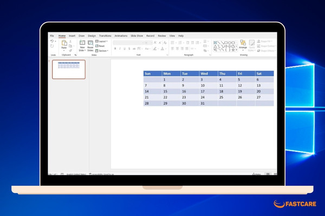Image resolution: width=325 pixels, height=216 pixels.
Task: Open the Section dropdown
Action: pyautogui.click(x=102, y=51)
